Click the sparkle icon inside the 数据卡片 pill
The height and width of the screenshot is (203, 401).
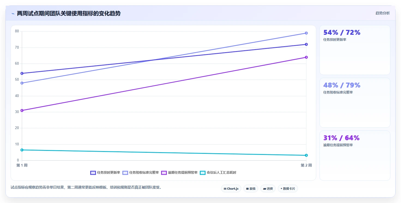[281, 189]
